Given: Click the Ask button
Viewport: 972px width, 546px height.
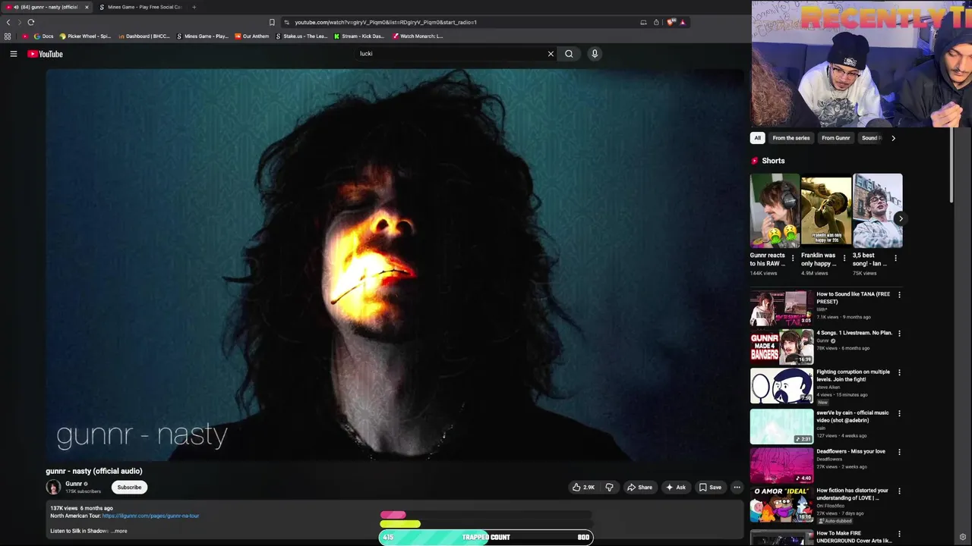Looking at the screenshot, I should tap(676, 487).
